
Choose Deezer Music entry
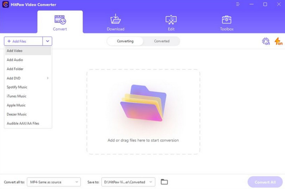click(28, 114)
